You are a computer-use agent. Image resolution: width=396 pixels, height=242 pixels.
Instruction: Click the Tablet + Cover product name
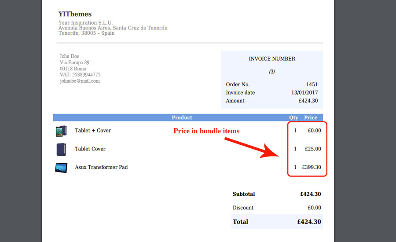pos(93,130)
